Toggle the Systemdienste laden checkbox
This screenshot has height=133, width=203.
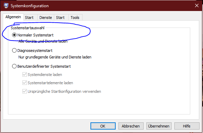tap(25, 75)
